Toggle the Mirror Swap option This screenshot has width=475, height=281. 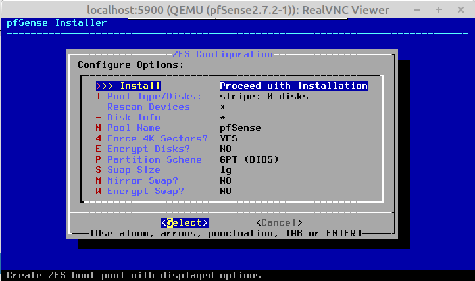click(x=143, y=181)
